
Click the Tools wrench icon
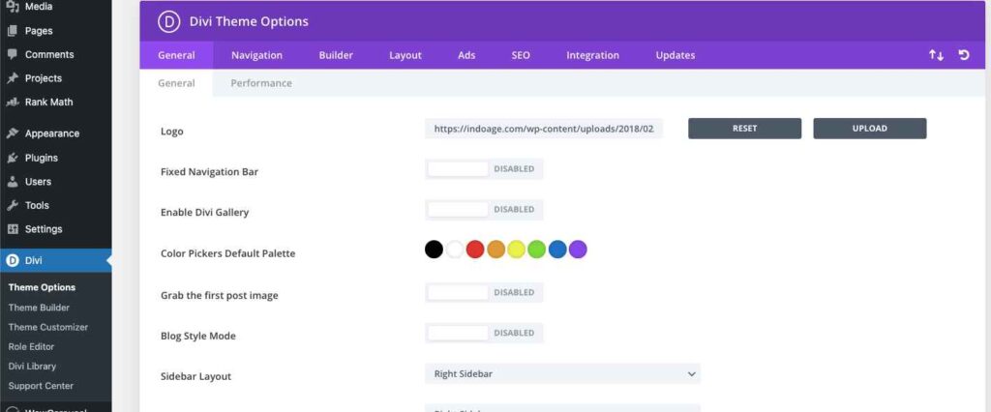[x=12, y=205]
